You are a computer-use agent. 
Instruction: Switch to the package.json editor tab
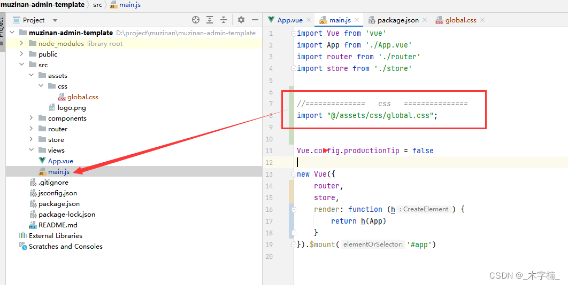(398, 20)
